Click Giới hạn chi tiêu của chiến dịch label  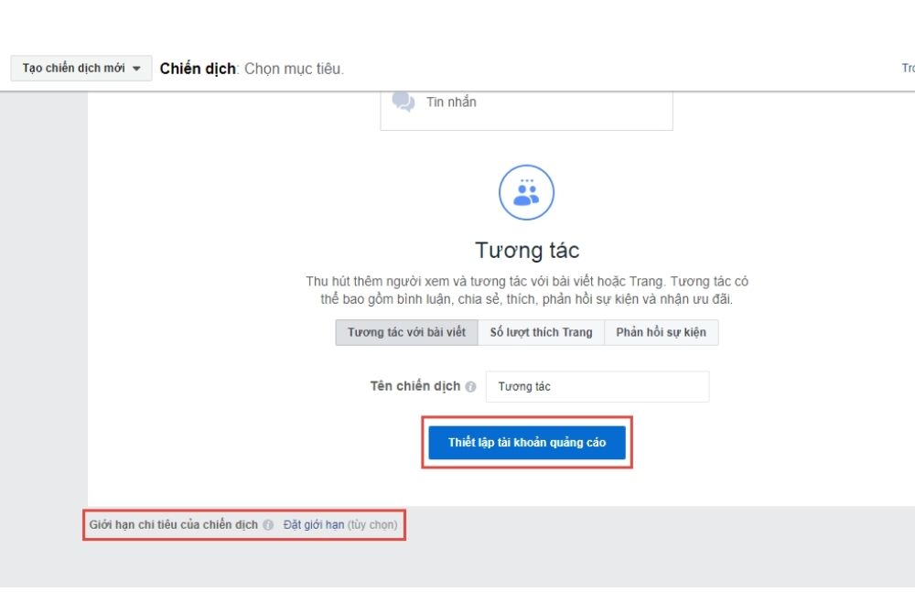(x=173, y=525)
